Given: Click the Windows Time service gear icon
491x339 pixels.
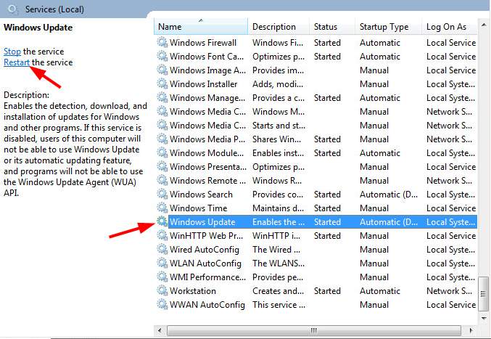Looking at the screenshot, I should tap(162, 208).
